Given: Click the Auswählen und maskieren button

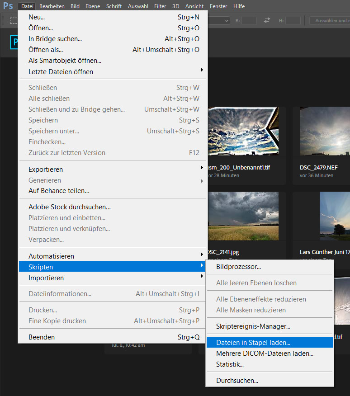Looking at the screenshot, I should [329, 20].
